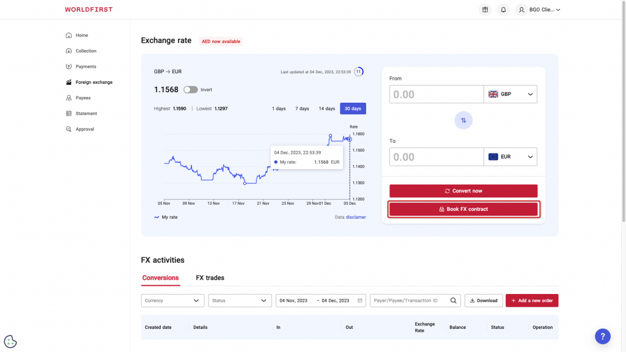
Task: Click the calendar icon in the date range
Action: 360,301
